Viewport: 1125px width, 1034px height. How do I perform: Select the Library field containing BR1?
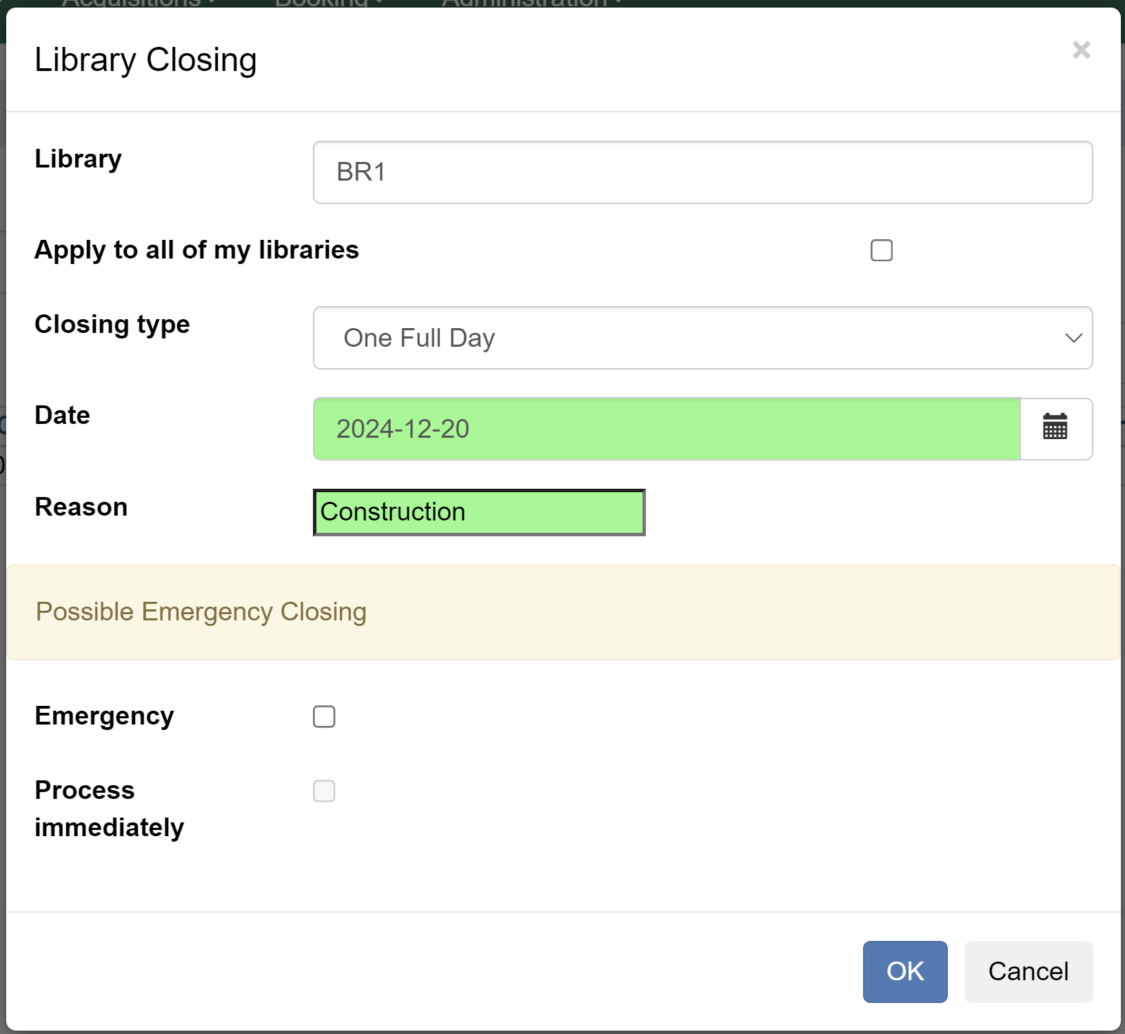(x=702, y=172)
